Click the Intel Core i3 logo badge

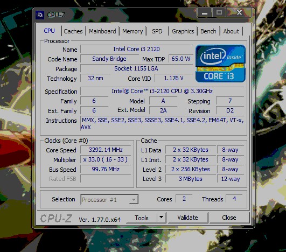click(x=220, y=64)
